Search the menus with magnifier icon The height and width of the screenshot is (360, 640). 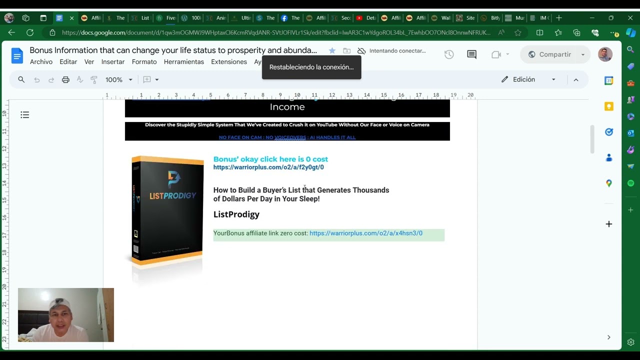(21, 79)
